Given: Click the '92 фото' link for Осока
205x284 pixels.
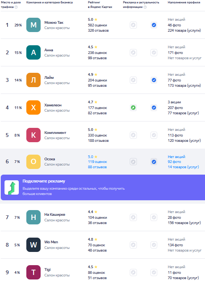Looking at the screenshot, I should click(174, 162).
